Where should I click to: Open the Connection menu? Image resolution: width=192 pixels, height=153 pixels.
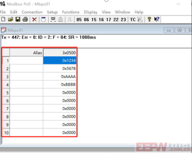coord(32,12)
